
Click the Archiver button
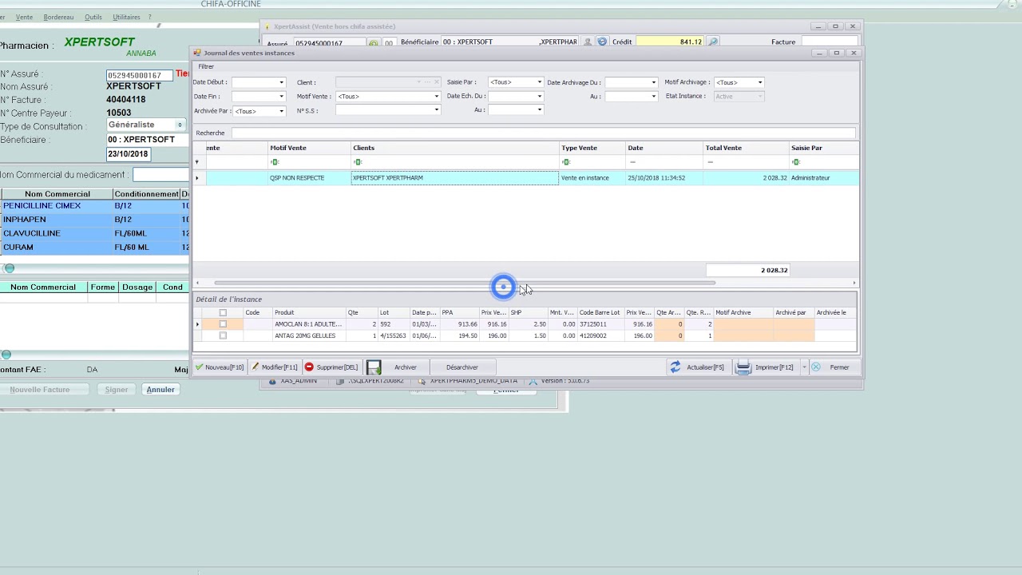pos(406,367)
